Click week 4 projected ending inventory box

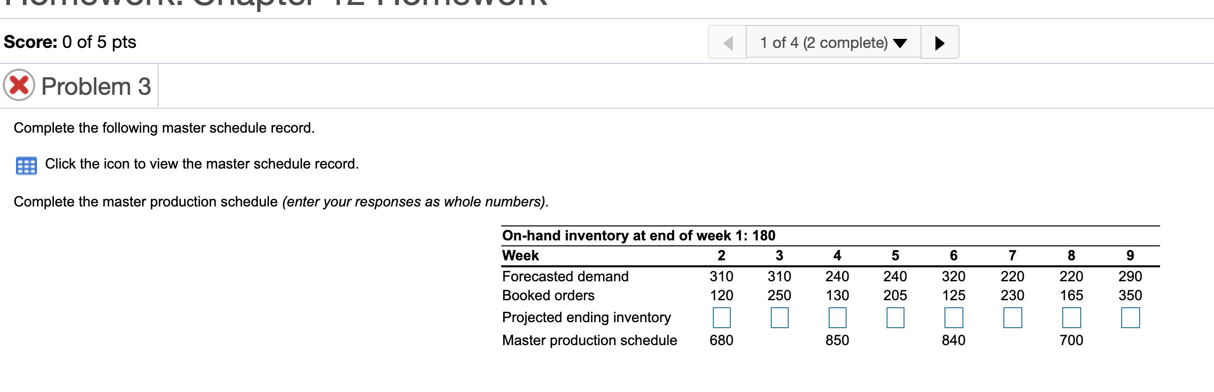point(838,318)
